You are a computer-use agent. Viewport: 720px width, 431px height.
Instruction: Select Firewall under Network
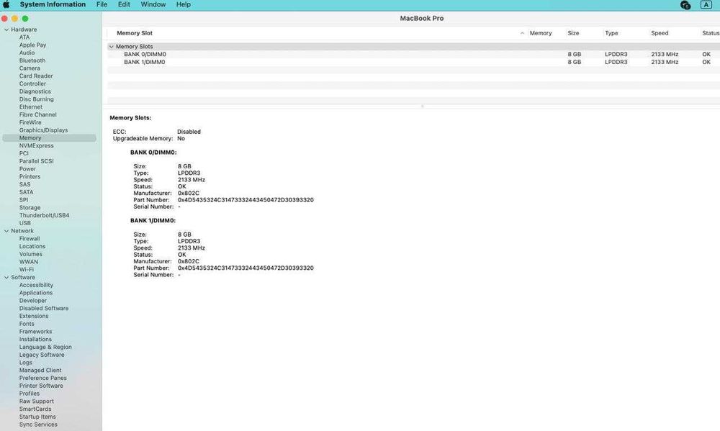pos(30,239)
